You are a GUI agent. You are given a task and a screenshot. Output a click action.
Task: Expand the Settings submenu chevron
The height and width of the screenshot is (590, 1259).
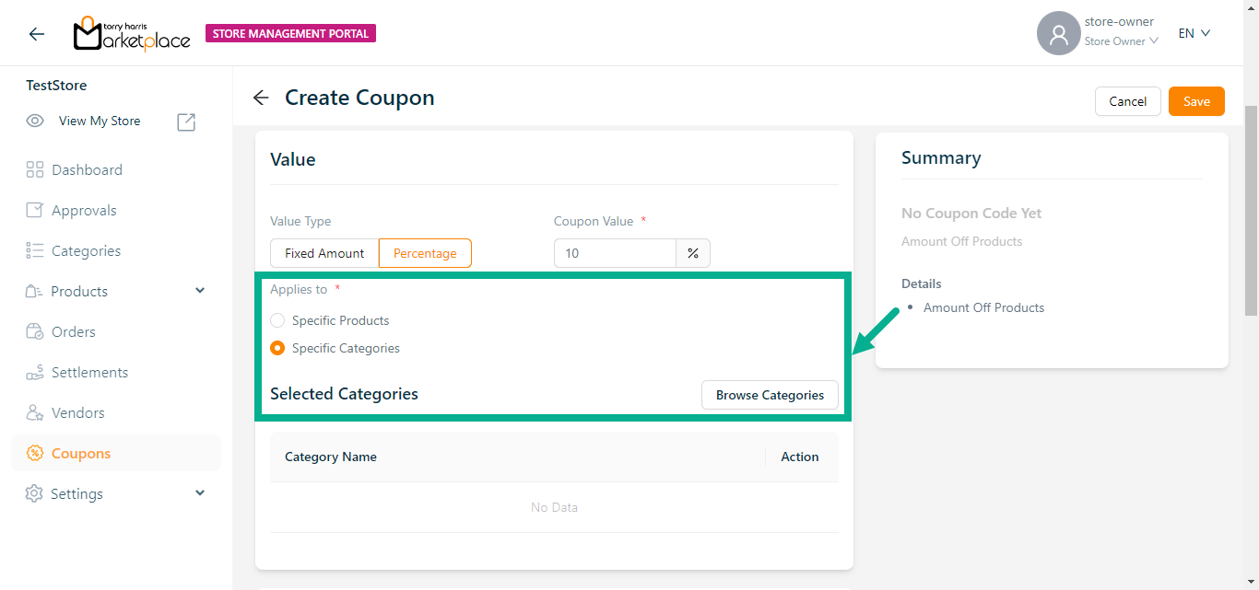201,493
